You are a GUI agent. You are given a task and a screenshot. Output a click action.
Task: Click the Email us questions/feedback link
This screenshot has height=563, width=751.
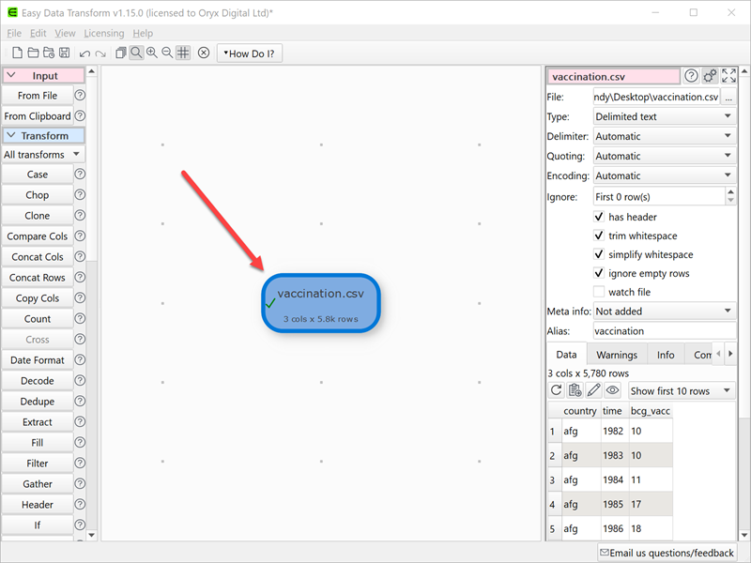(x=667, y=553)
